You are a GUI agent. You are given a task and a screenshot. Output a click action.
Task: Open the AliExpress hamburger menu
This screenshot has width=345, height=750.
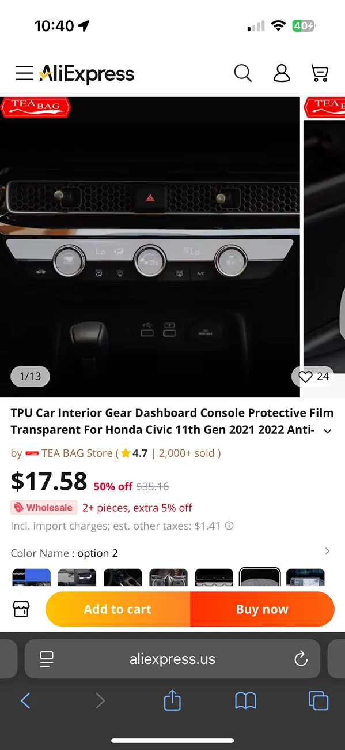click(24, 73)
